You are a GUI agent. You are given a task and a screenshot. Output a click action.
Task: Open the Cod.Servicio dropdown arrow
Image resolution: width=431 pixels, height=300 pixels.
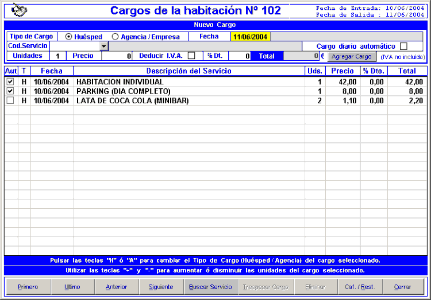pyautogui.click(x=104, y=46)
